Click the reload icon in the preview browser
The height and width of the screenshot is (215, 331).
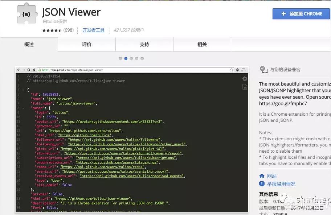tap(29, 70)
